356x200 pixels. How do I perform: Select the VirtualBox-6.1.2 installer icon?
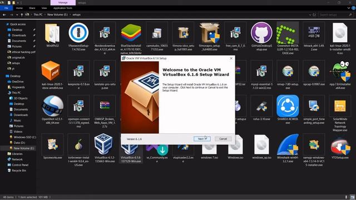pyautogui.click(x=103, y=144)
